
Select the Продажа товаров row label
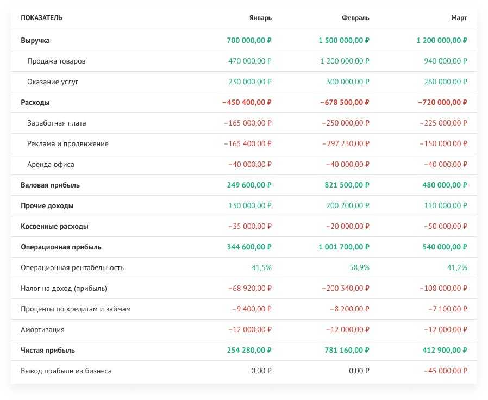click(56, 61)
